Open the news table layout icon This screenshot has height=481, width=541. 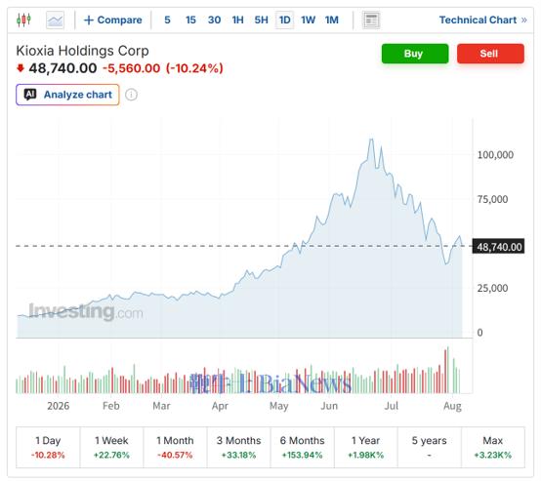[371, 20]
